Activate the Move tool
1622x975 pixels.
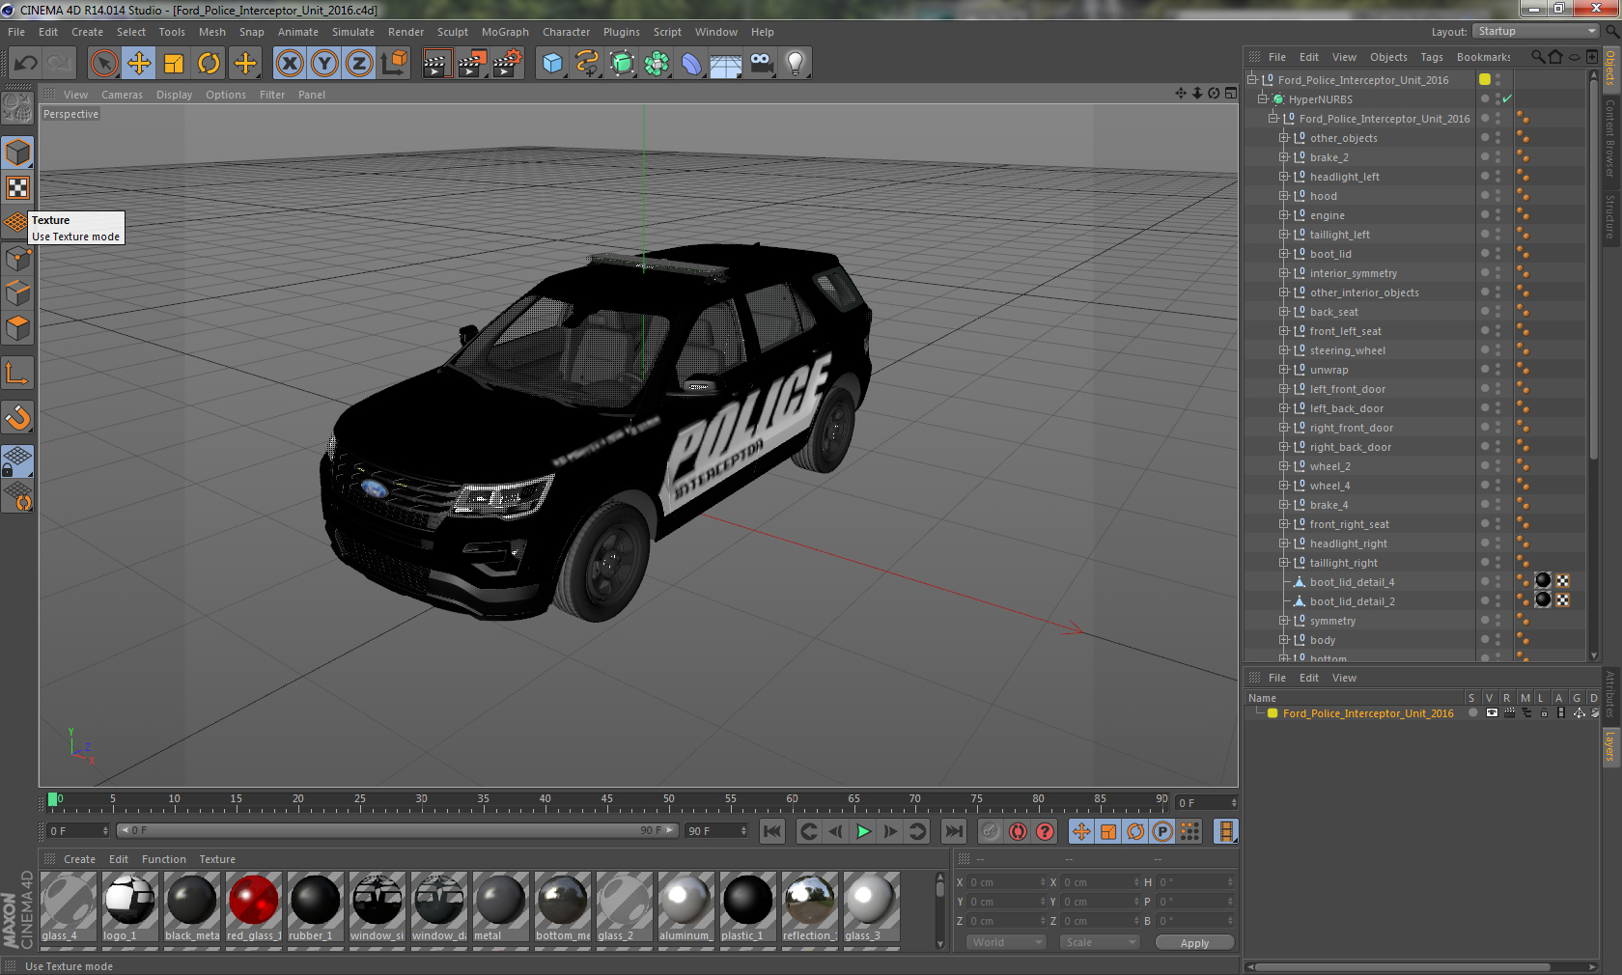click(x=139, y=64)
